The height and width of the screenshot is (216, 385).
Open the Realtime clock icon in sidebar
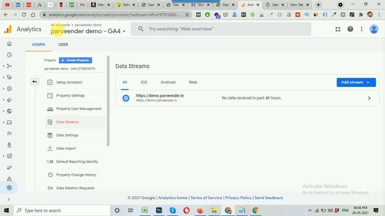(10, 55)
